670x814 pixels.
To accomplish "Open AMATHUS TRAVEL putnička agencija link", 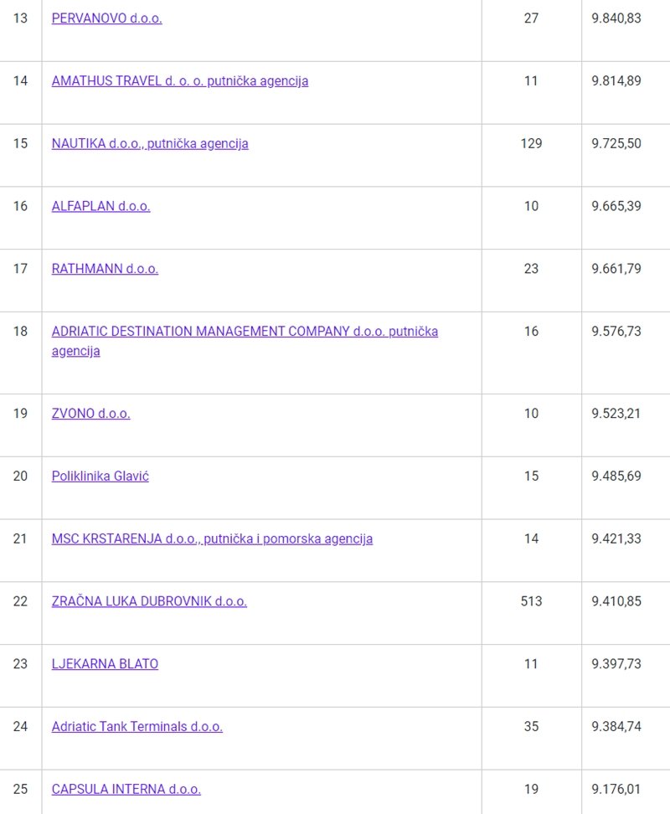I will click(179, 81).
